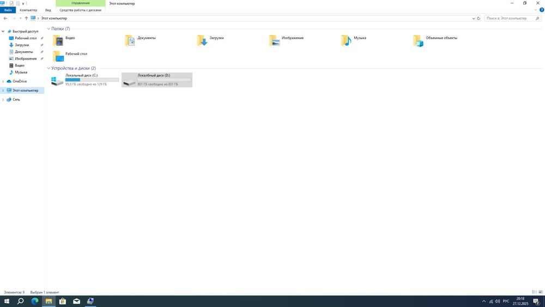Image resolution: width=545 pixels, height=307 pixels.
Task: Open the Объемные объекты folder
Action: 435,40
